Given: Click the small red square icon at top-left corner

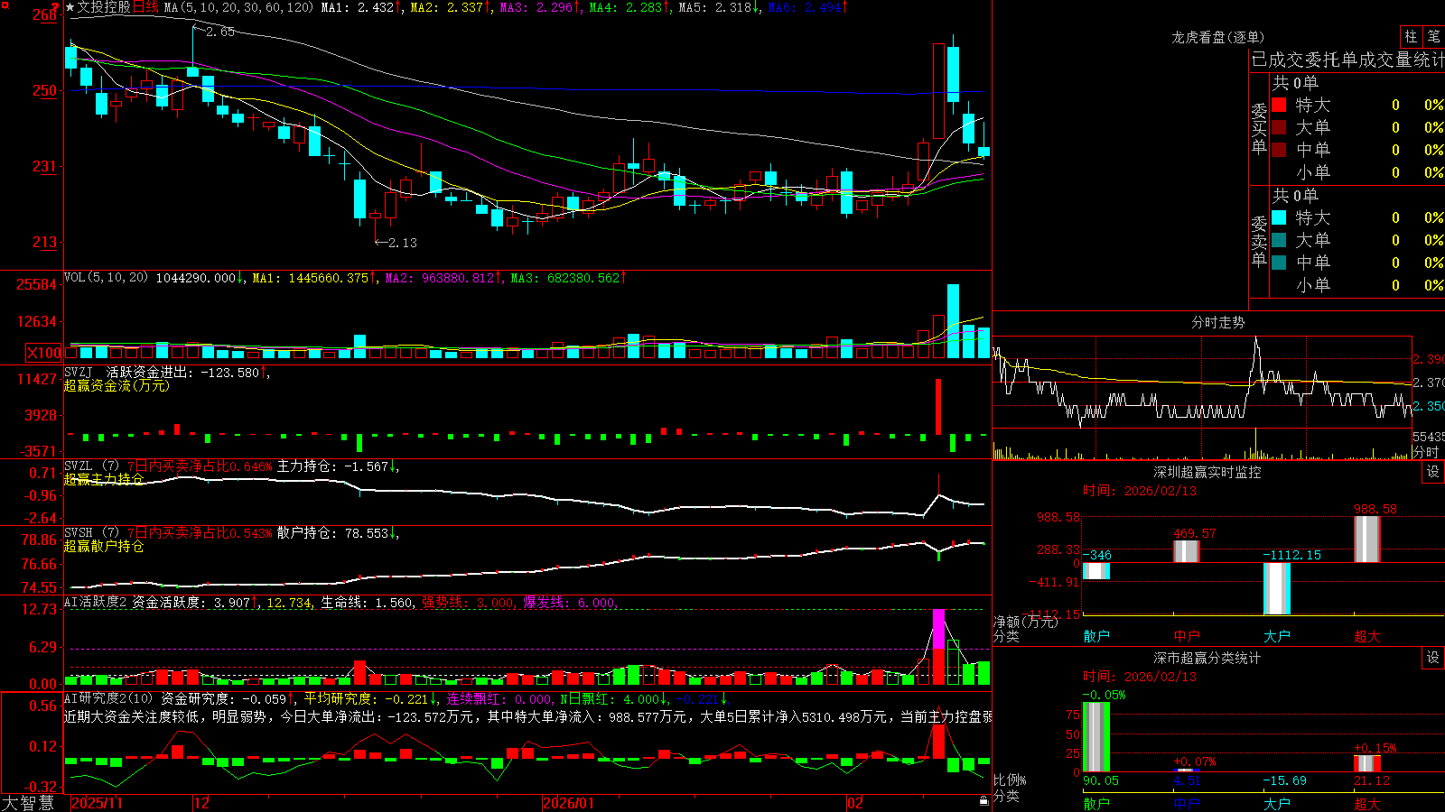Looking at the screenshot, I should pos(5,5).
